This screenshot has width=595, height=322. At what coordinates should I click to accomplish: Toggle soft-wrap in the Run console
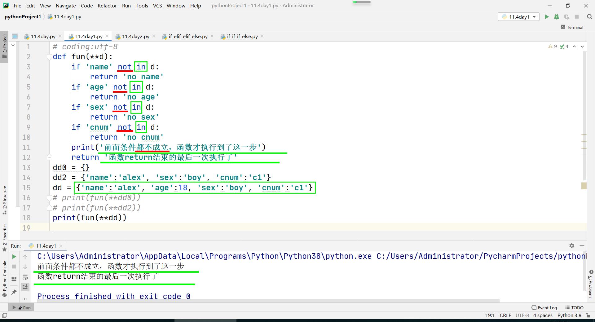tap(25, 277)
